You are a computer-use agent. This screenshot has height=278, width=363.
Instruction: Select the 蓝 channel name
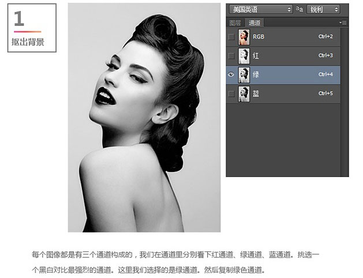[x=256, y=93]
